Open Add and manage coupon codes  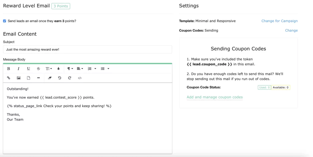(x=215, y=97)
